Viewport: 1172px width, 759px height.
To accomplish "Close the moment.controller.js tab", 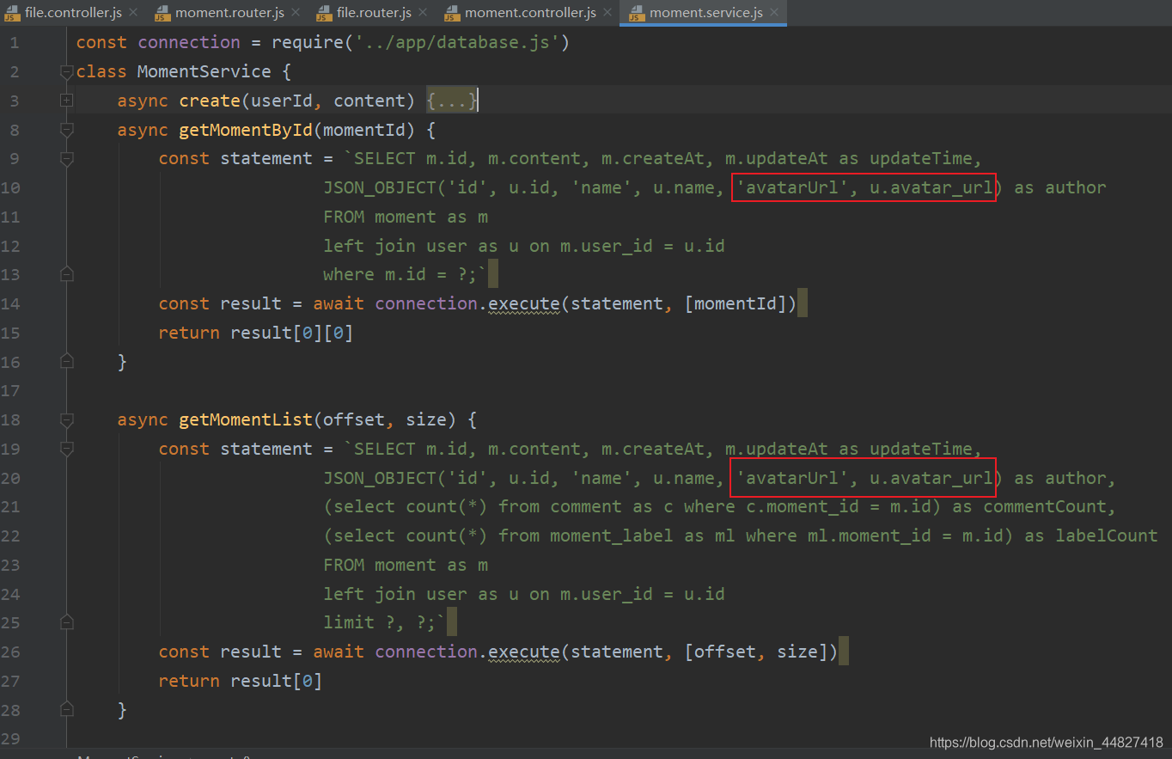I will coord(607,13).
